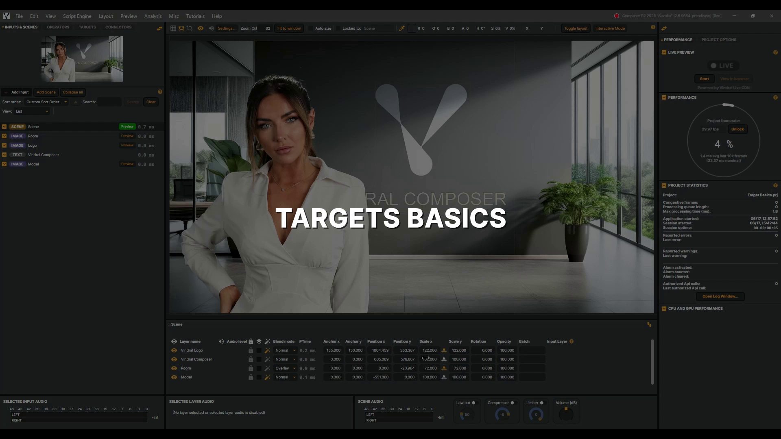
Task: Pick a color with the eyedropper tool
Action: [x=402, y=28]
